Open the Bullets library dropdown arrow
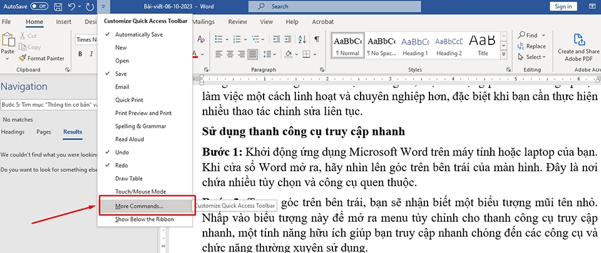The height and width of the screenshot is (253, 601). point(227,39)
